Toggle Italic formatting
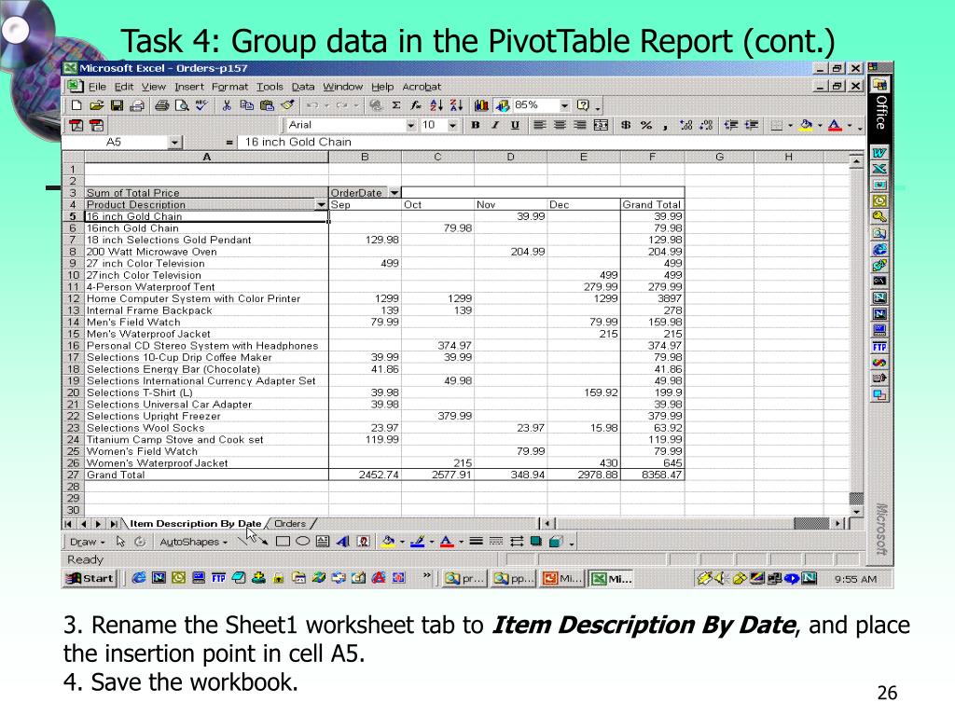Viewport: 955px width, 716px height. point(495,126)
